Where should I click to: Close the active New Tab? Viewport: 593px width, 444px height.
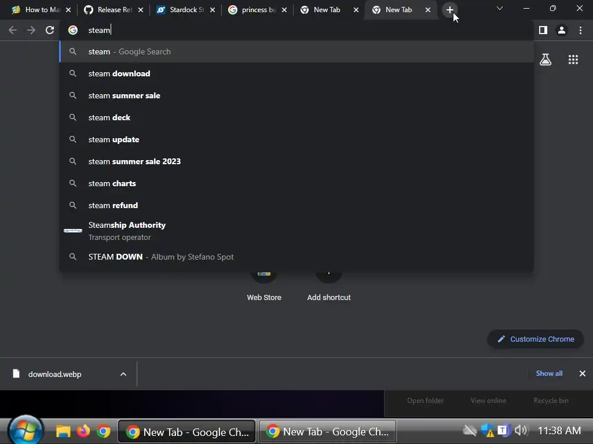coord(428,10)
